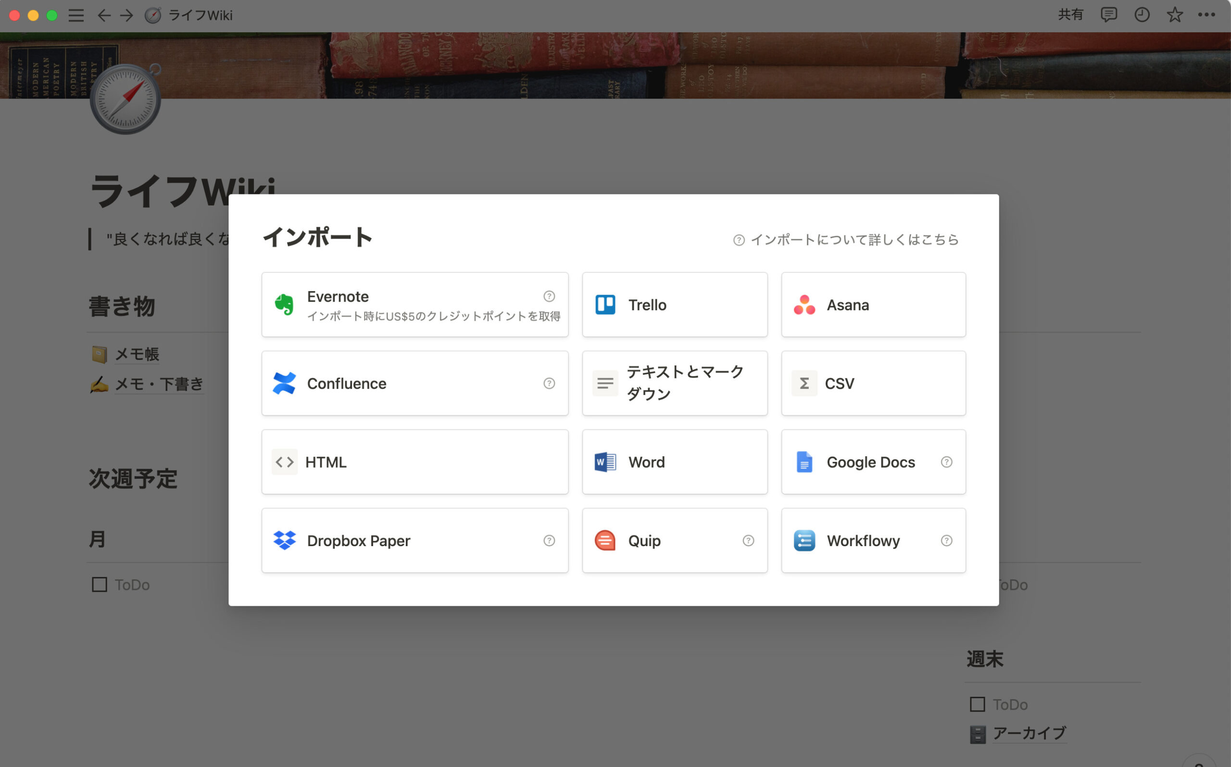Choose Word import option
Viewport: 1231px width, 767px height.
click(x=675, y=461)
